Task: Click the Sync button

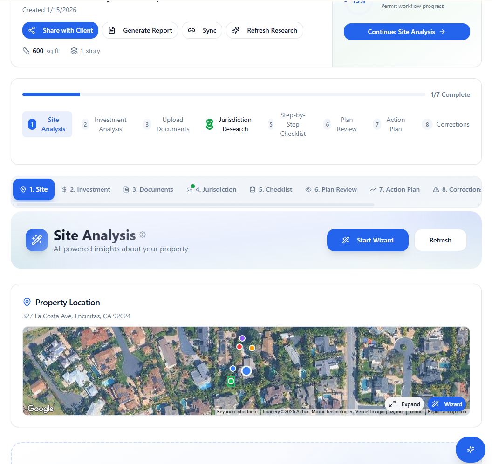Action: tap(202, 30)
